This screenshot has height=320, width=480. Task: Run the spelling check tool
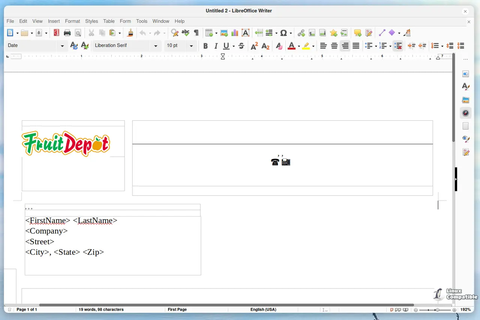point(185,33)
